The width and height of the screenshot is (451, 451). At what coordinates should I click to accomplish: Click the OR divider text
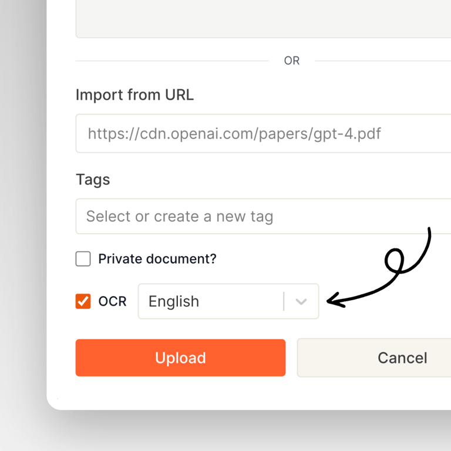click(292, 60)
